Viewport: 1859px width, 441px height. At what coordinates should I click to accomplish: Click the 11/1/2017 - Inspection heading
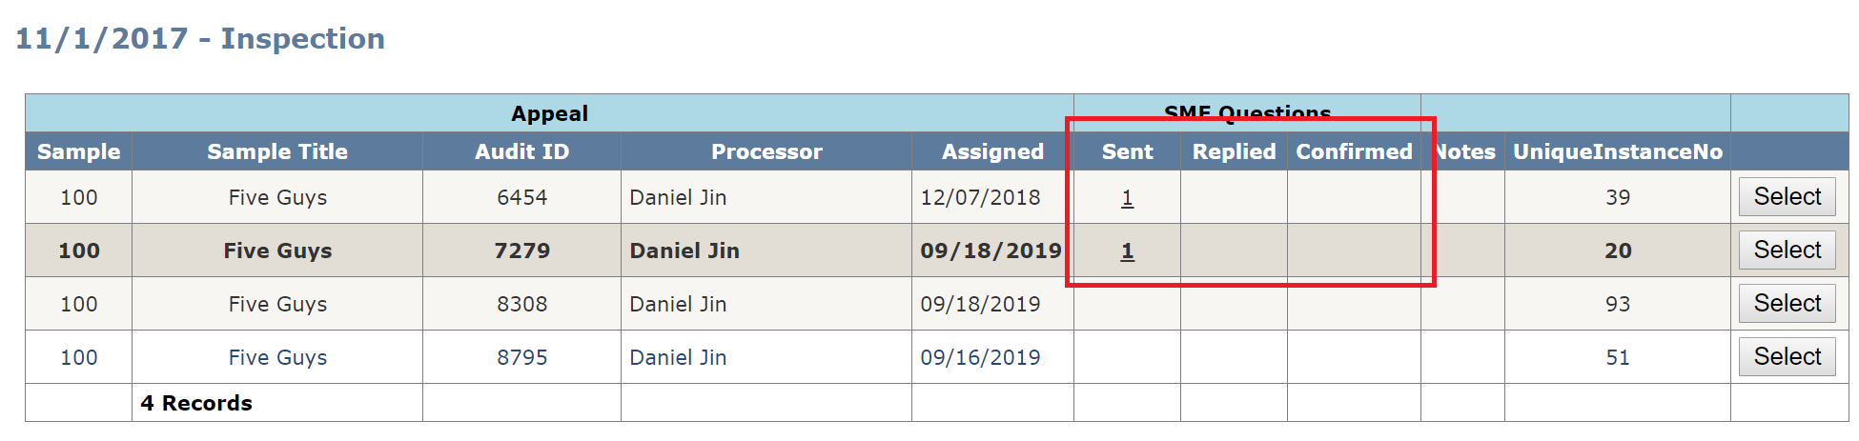tap(200, 38)
